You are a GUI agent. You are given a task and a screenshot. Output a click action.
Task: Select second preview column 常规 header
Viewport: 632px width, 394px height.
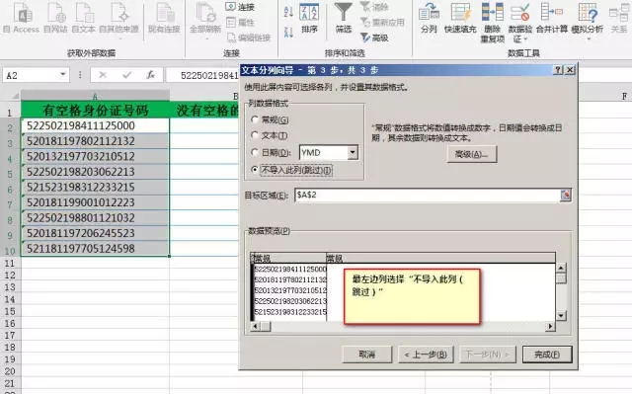point(440,258)
